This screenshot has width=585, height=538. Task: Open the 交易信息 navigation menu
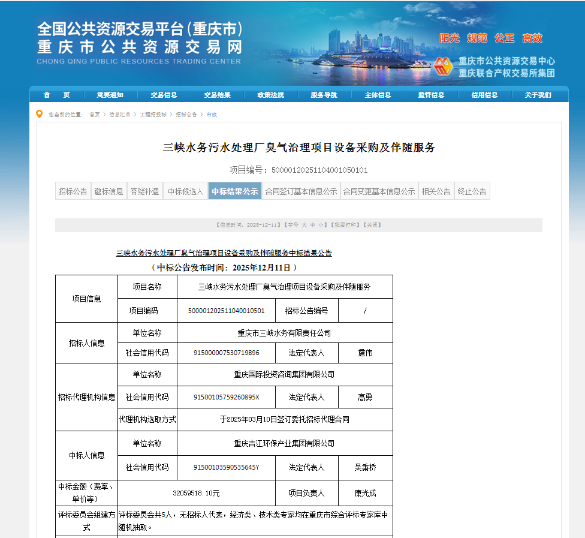164,95
